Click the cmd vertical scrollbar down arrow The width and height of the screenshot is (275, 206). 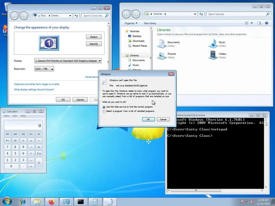[266, 187]
